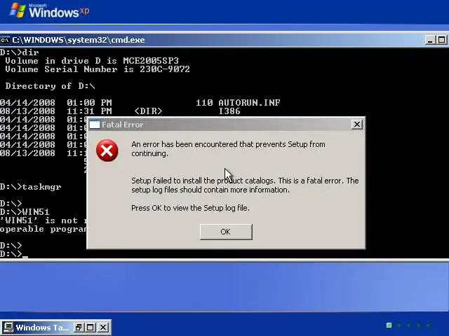
Task: Click the Windows Task Manager icon at bottom
Action: click(x=8, y=328)
